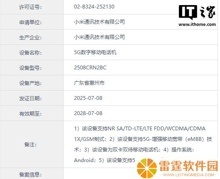Click the 有效期至 label
Viewport: 220px width, 179px height.
click(x=31, y=114)
